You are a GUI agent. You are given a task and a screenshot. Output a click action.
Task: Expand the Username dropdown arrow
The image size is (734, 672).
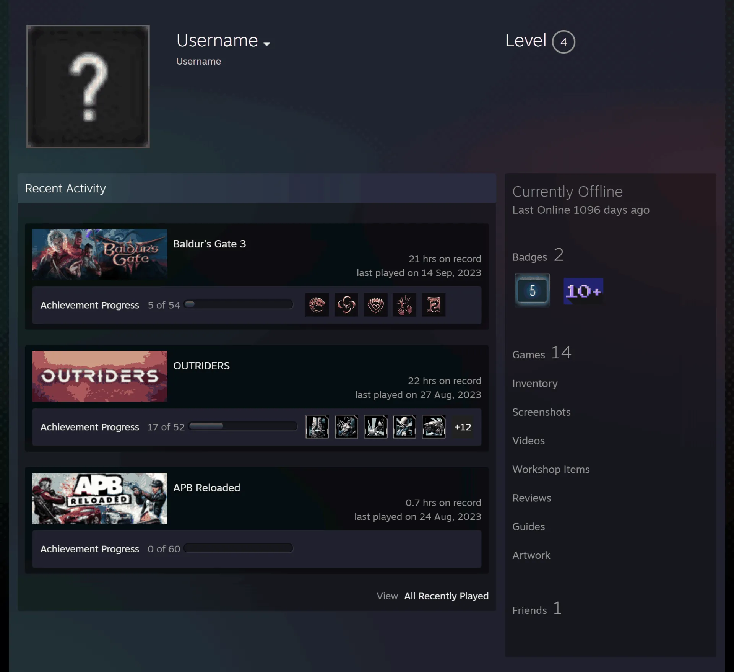click(267, 44)
